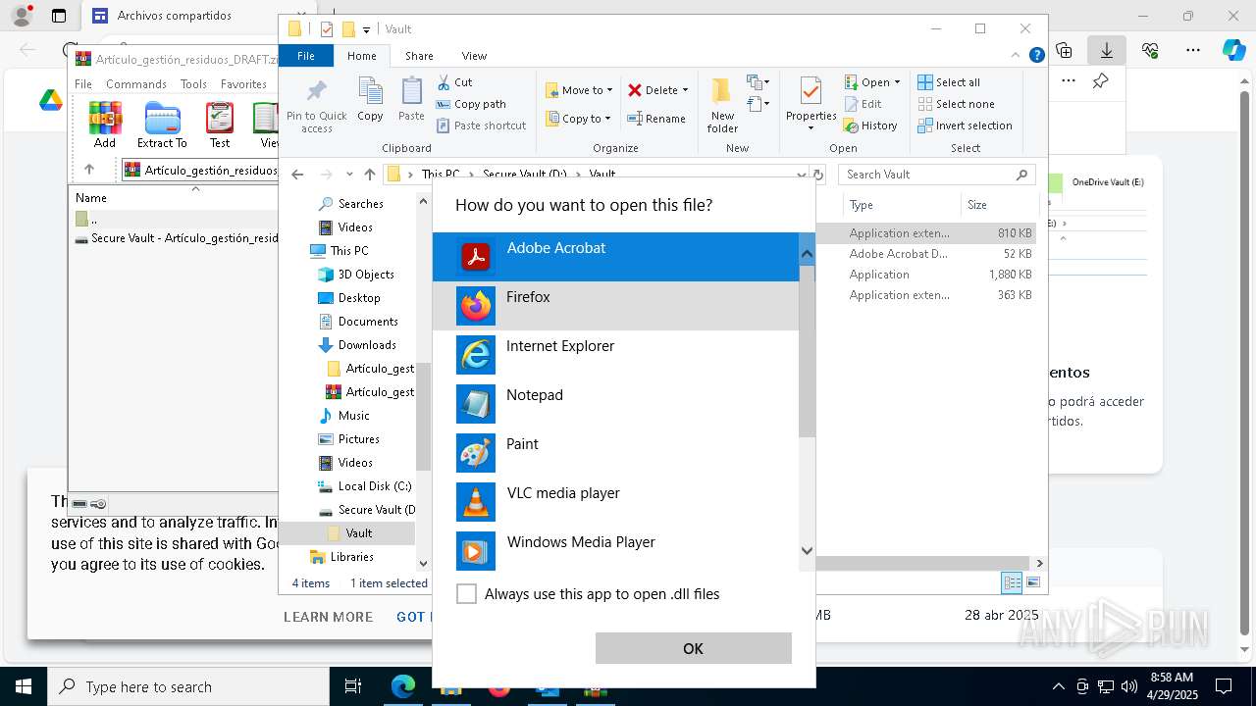Click Paste shortcut in the ribbon
The height and width of the screenshot is (706, 1256).
click(x=481, y=126)
